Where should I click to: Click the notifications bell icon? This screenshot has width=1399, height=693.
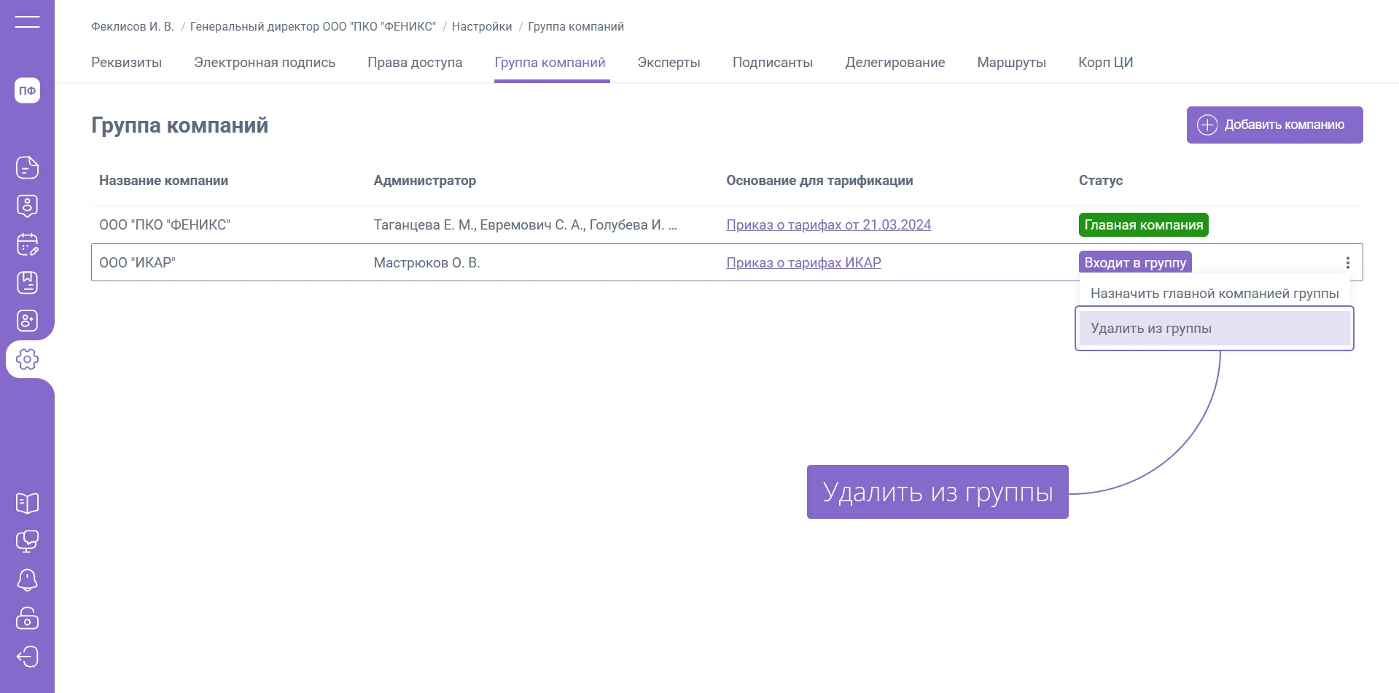[27, 580]
